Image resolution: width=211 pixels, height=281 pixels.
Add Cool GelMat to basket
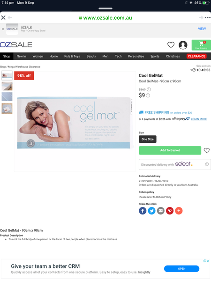point(170,150)
